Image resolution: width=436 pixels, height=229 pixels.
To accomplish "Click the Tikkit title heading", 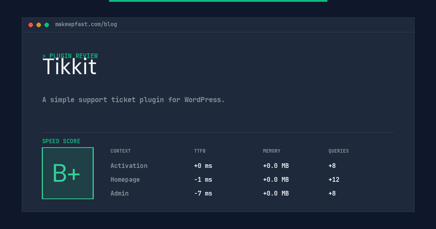I will (x=69, y=67).
